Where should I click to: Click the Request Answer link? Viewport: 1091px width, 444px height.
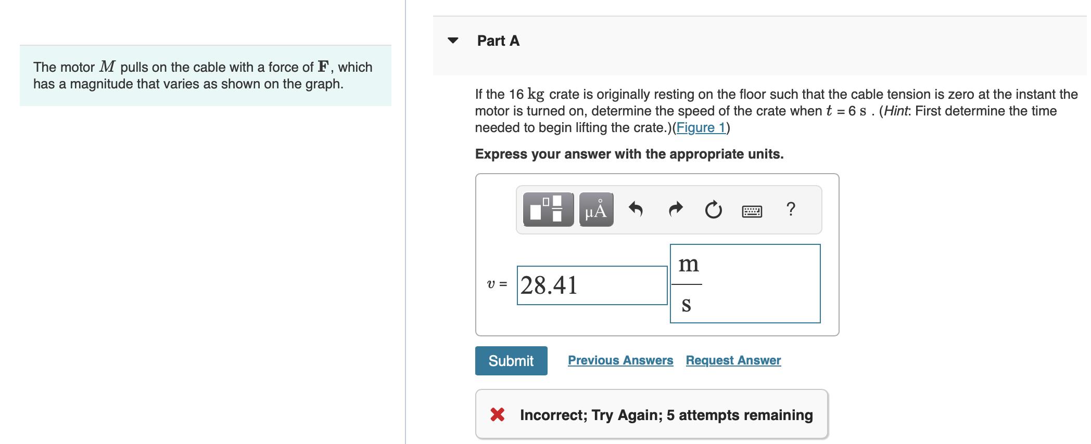[x=733, y=360]
